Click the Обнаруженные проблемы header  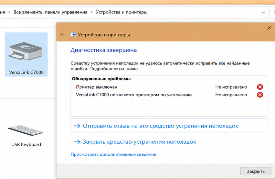tap(101, 79)
